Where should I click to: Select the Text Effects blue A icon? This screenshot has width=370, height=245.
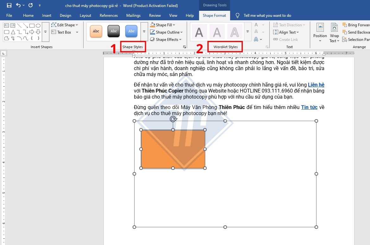(x=256, y=39)
